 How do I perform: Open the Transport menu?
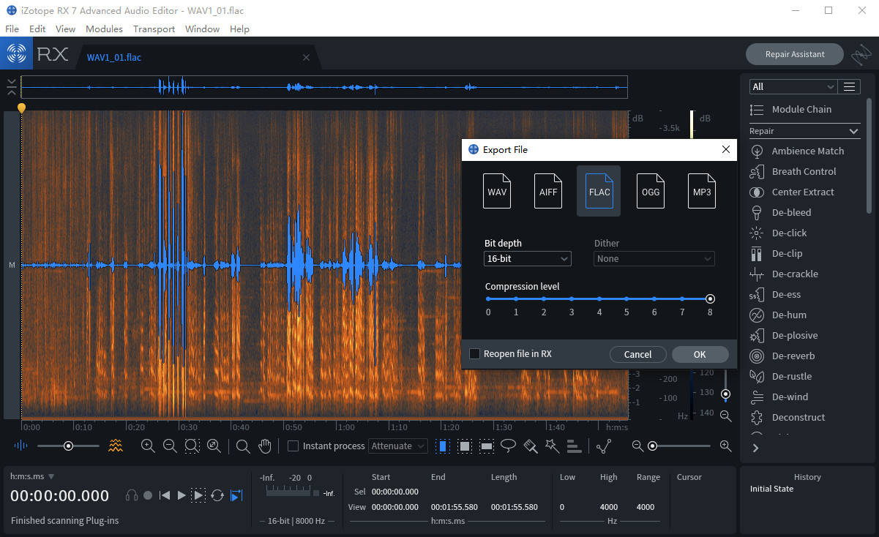(154, 29)
